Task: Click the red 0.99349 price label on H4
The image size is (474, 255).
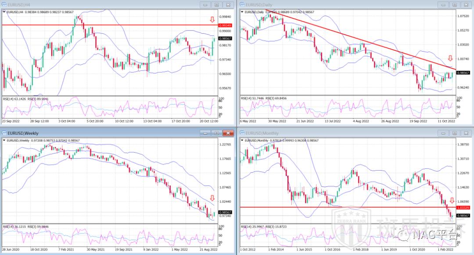Action: click(225, 25)
